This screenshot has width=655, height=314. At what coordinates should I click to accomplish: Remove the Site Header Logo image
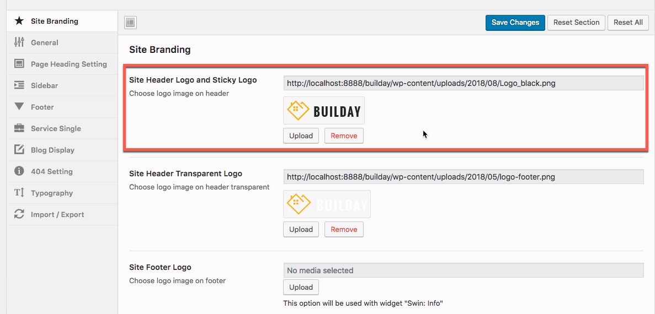[x=344, y=136]
